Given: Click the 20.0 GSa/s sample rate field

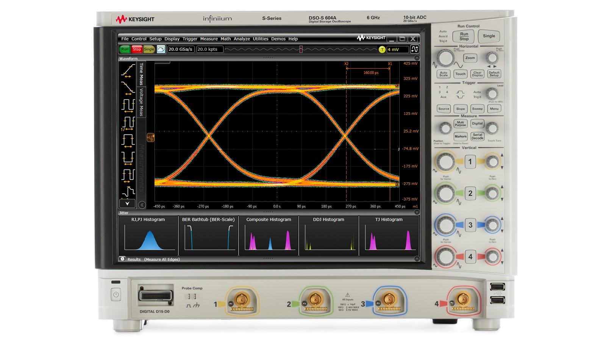Looking at the screenshot, I should [x=181, y=49].
